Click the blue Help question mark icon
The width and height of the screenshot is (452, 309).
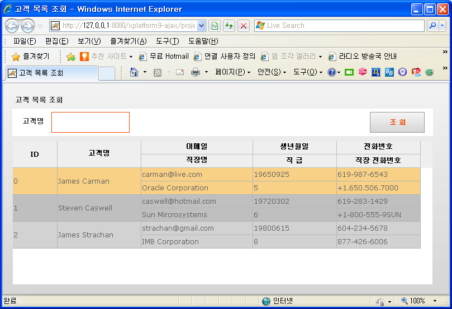click(331, 72)
